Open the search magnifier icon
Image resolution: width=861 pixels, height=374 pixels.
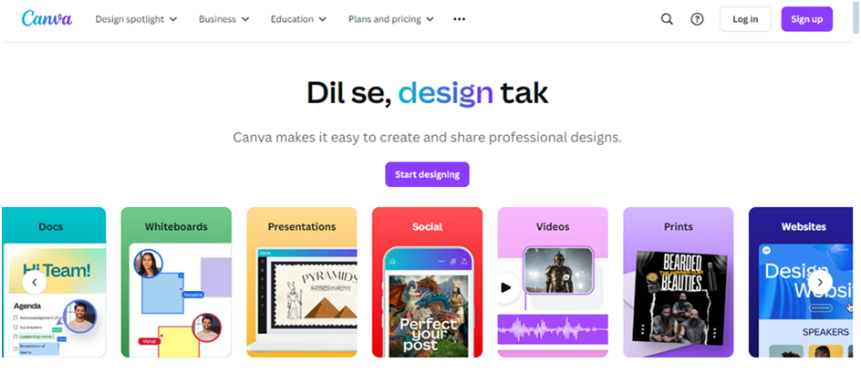667,19
